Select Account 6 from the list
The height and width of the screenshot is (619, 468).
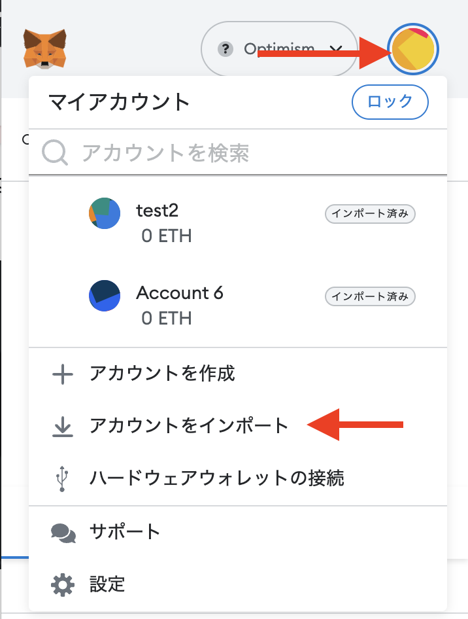[x=238, y=306]
